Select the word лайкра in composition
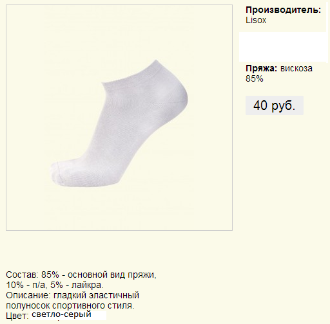Screen dimensions: 330x324 (88, 285)
